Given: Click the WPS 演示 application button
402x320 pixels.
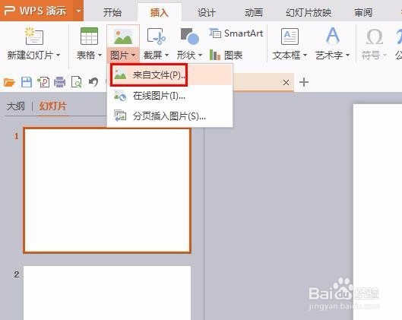Looking at the screenshot, I should (36, 11).
